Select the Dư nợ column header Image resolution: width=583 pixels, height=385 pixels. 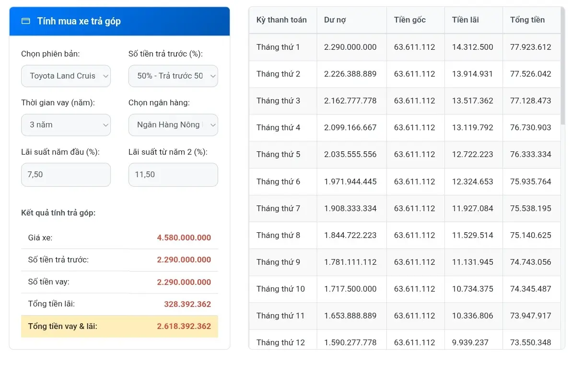coord(335,20)
